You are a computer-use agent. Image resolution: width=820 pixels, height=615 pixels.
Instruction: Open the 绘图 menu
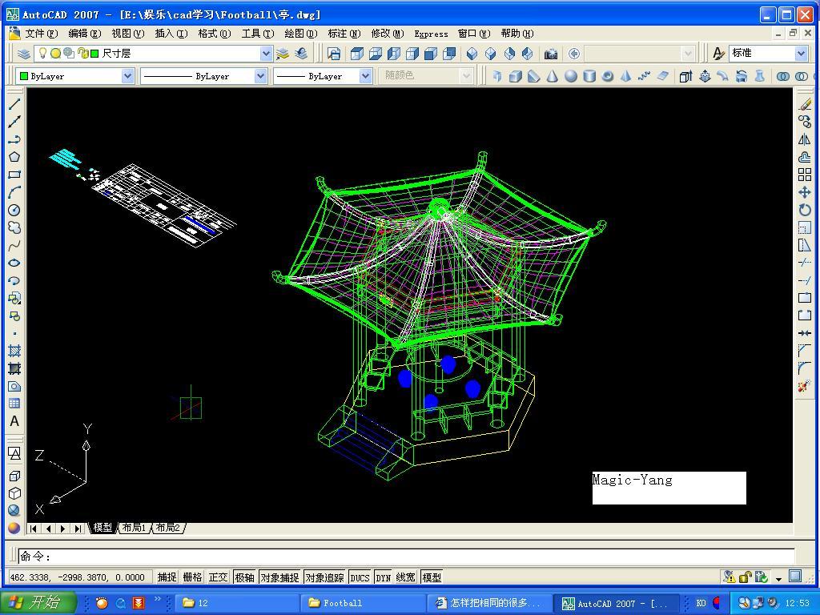(x=301, y=34)
